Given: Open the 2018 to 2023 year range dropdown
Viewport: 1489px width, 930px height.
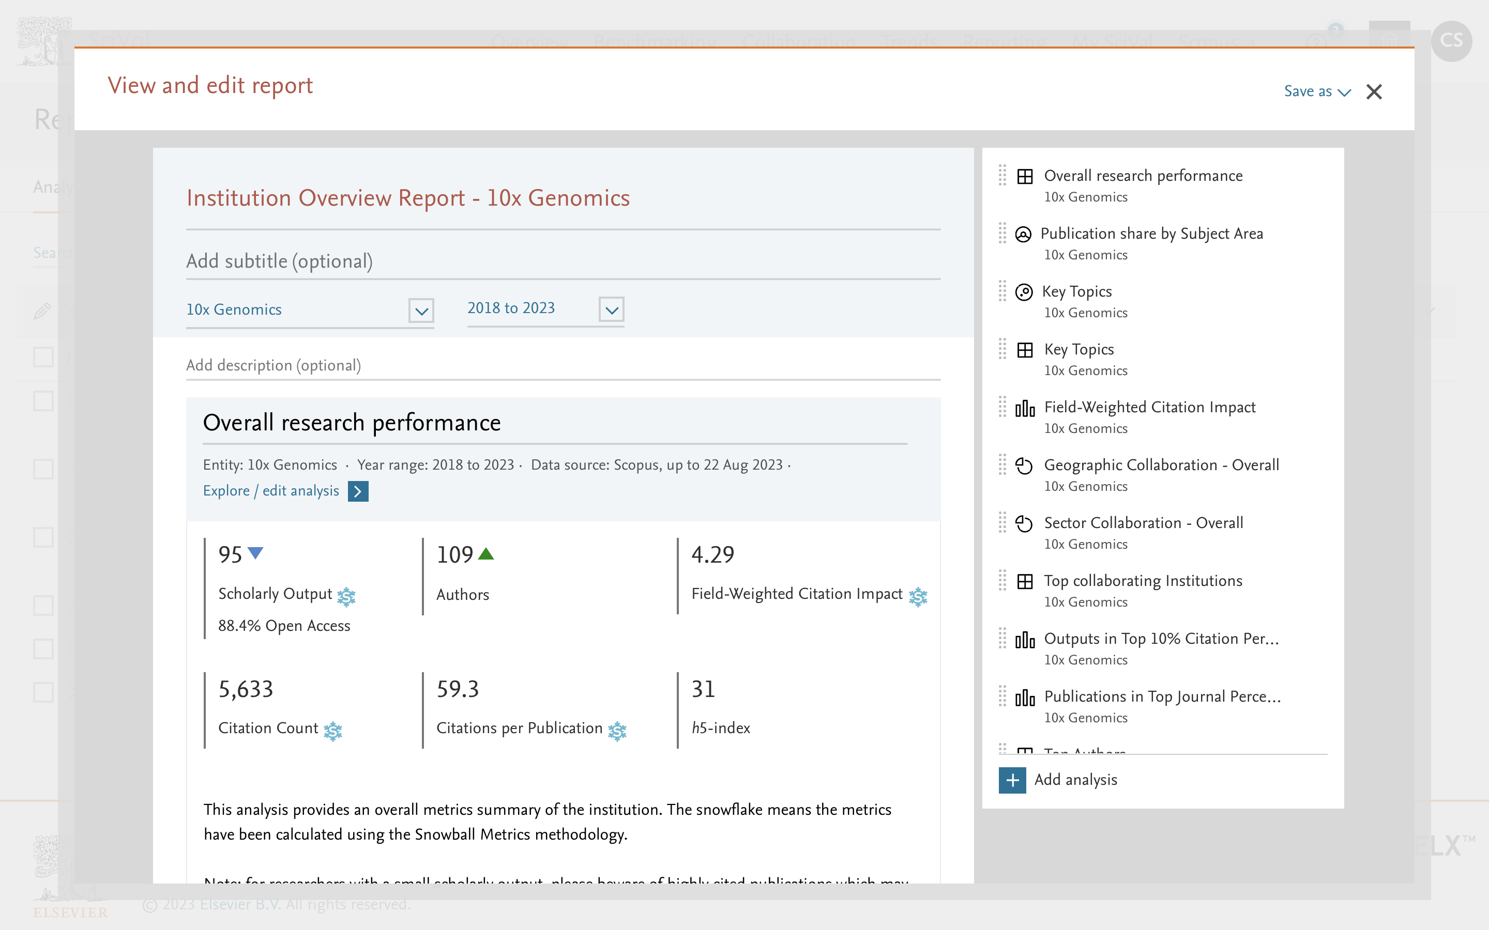Looking at the screenshot, I should pyautogui.click(x=545, y=309).
